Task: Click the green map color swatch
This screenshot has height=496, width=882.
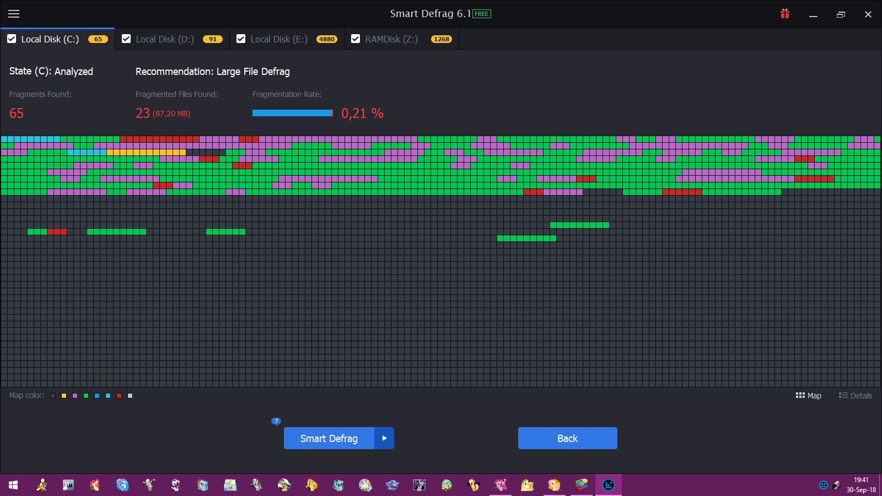Action: 86,396
